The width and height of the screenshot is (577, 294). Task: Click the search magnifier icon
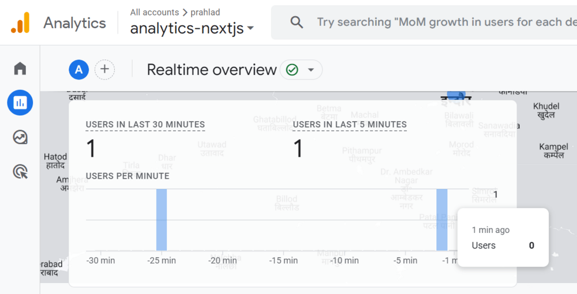(297, 22)
